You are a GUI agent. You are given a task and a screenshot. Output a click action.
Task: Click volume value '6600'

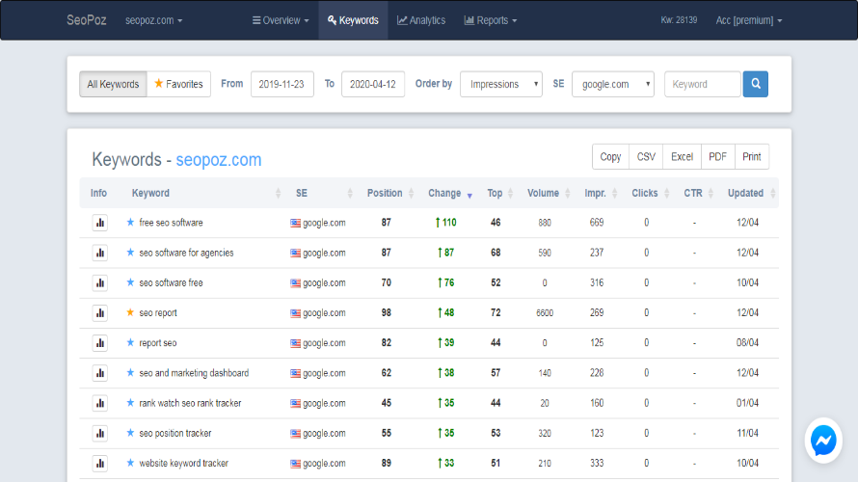coord(545,313)
